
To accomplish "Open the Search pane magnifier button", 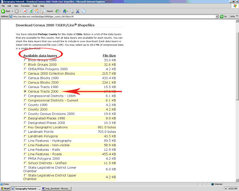I will [48, 11].
